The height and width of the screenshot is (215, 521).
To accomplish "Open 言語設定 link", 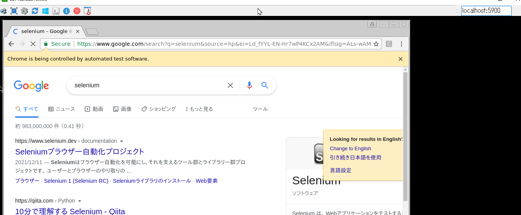I will coord(341,170).
